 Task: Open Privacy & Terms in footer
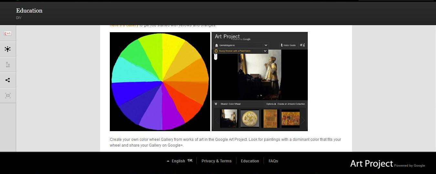point(216,161)
